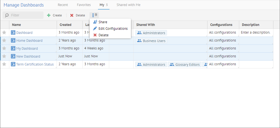This screenshot has width=280, height=128.
Task: Click the Business Users group chip
Action: [x=151, y=41]
